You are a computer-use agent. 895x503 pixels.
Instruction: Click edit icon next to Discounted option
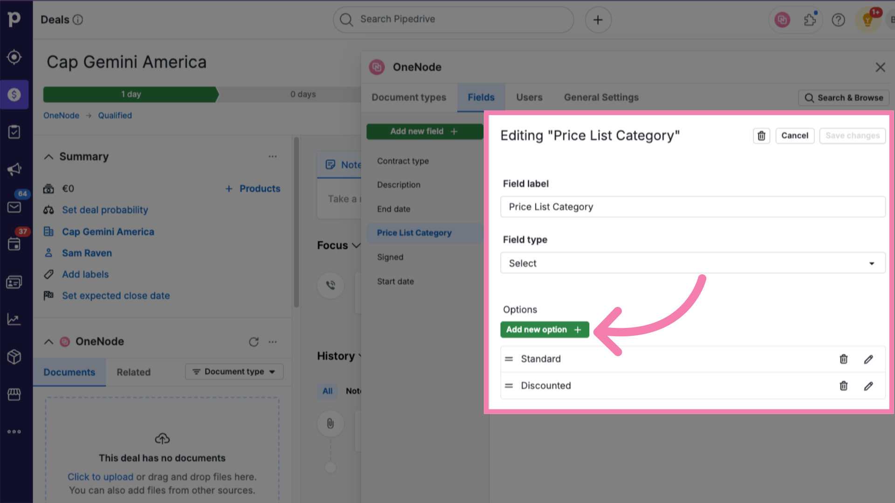pos(868,386)
